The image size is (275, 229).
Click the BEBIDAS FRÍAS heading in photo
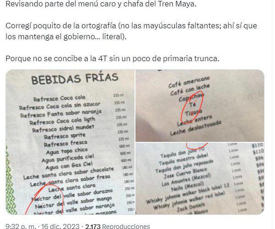[x=75, y=79]
